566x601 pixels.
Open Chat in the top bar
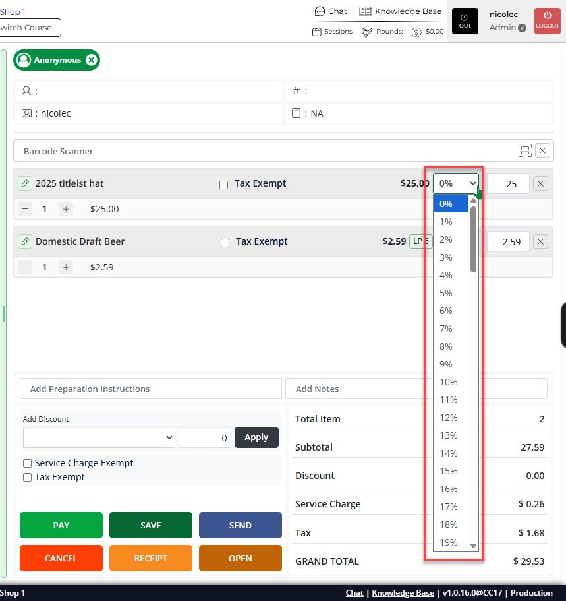(x=331, y=11)
